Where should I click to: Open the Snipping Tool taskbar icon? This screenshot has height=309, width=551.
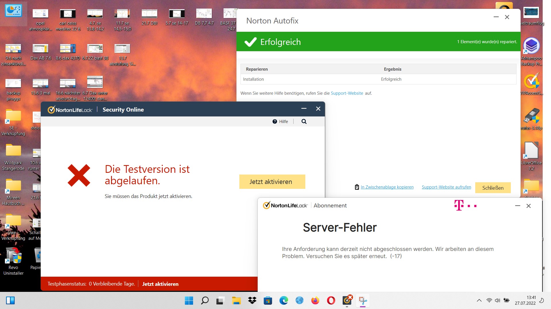pyautogui.click(x=363, y=301)
